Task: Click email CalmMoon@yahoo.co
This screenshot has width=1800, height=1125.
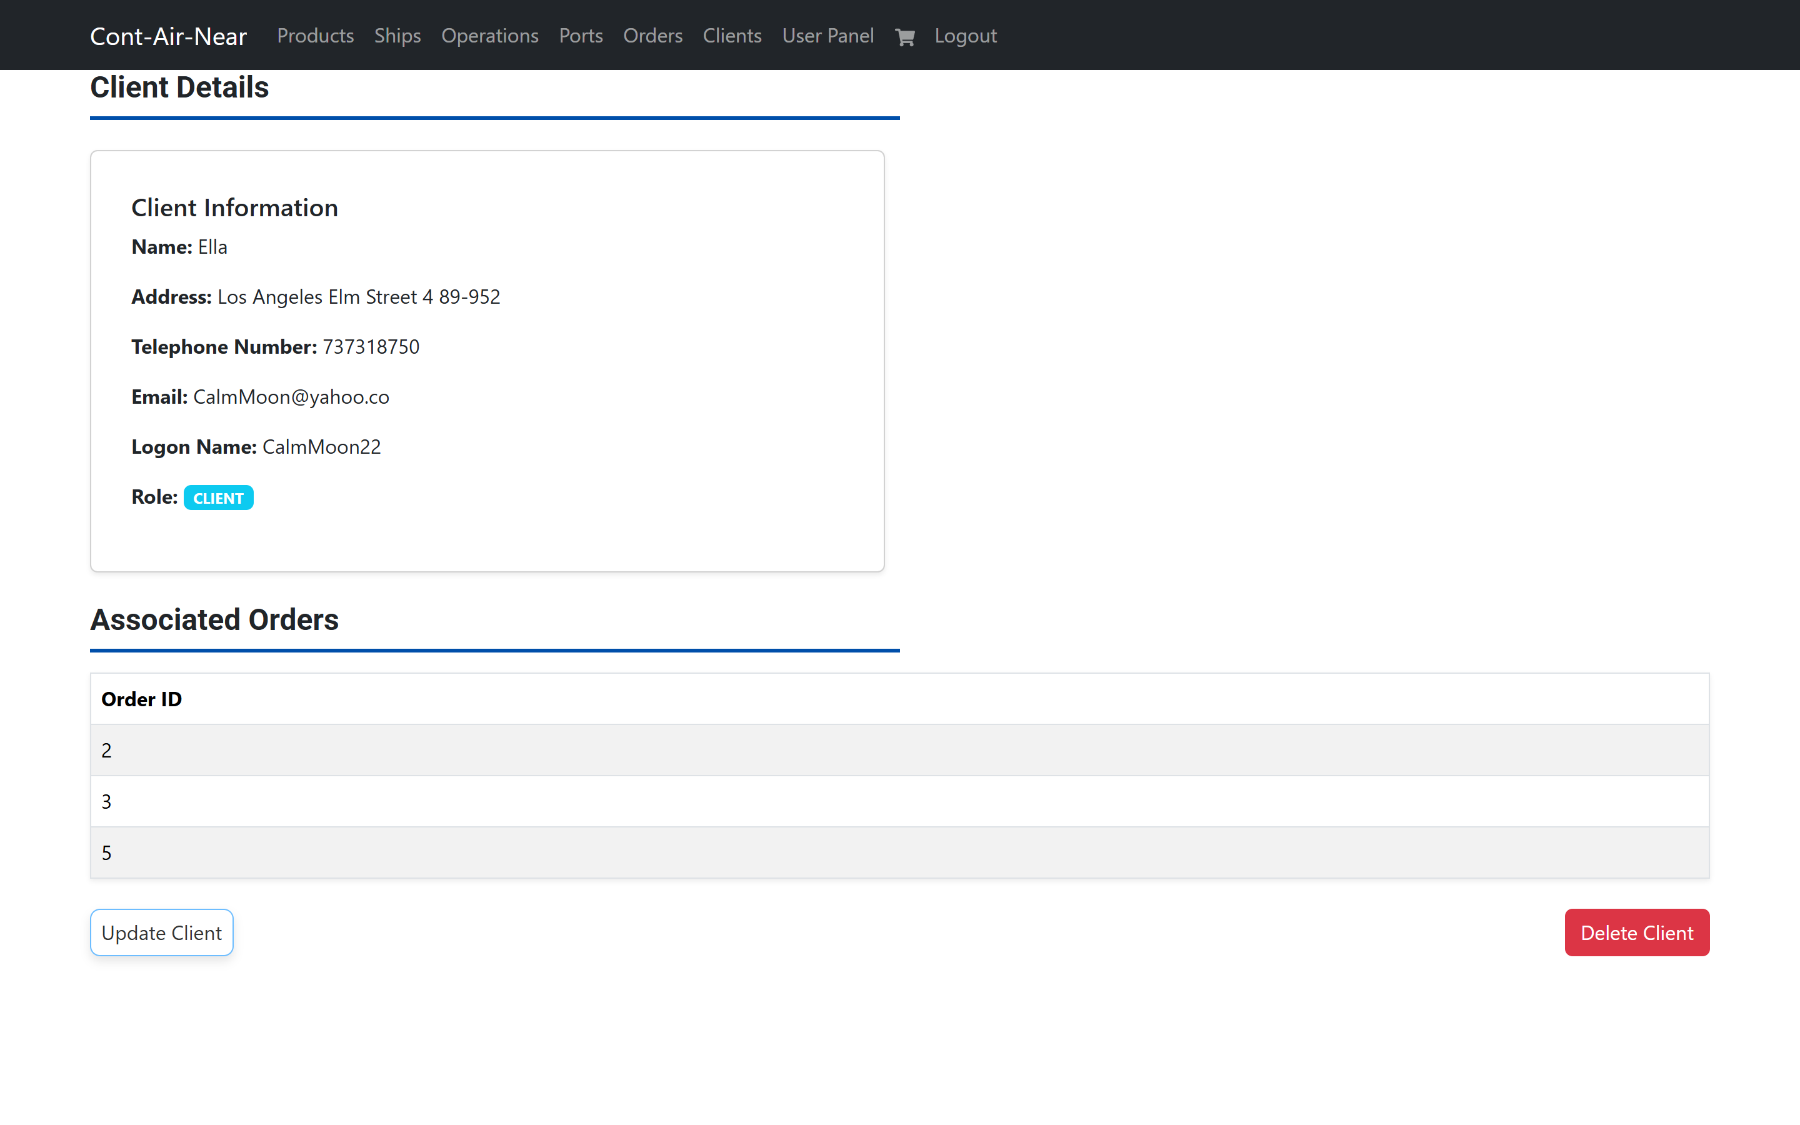Action: click(x=291, y=397)
